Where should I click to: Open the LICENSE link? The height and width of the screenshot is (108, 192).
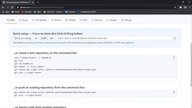(x=117, y=43)
